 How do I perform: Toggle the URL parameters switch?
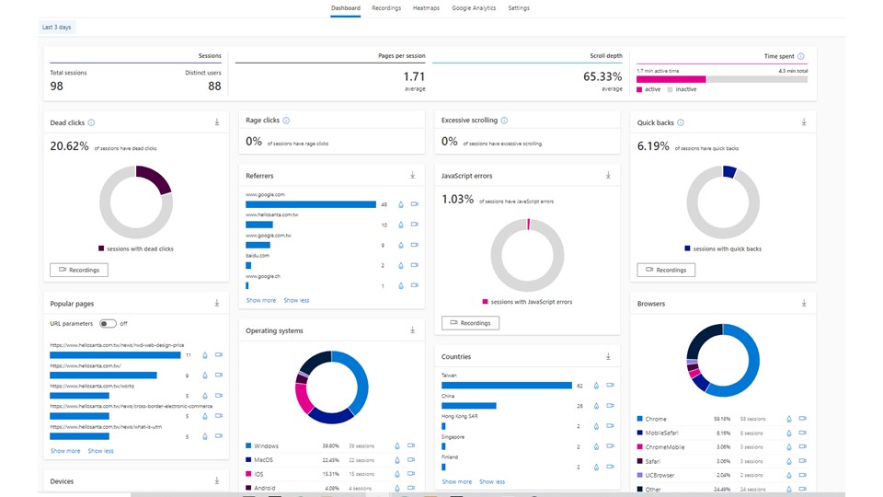108,323
